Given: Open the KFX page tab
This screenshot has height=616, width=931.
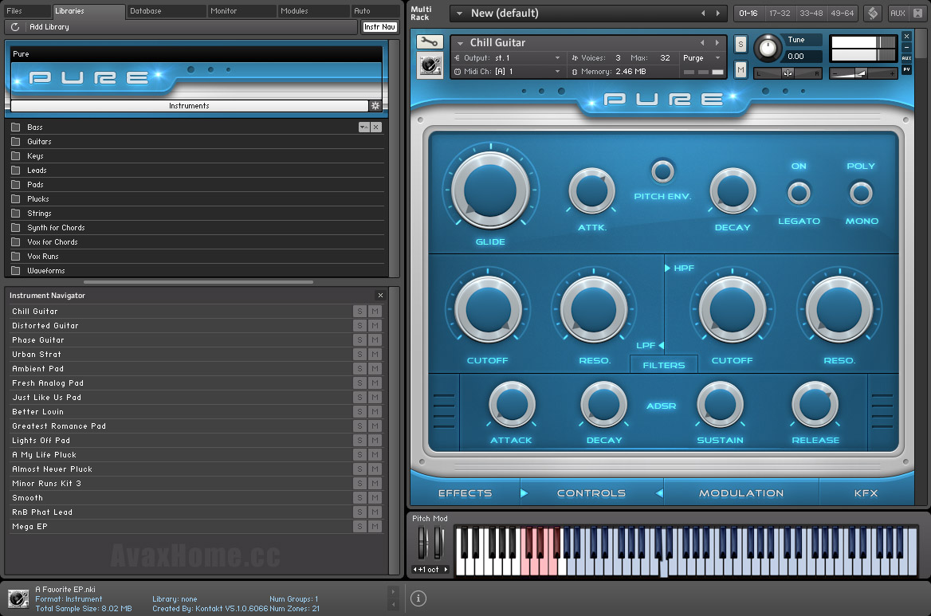Looking at the screenshot, I should (x=866, y=493).
